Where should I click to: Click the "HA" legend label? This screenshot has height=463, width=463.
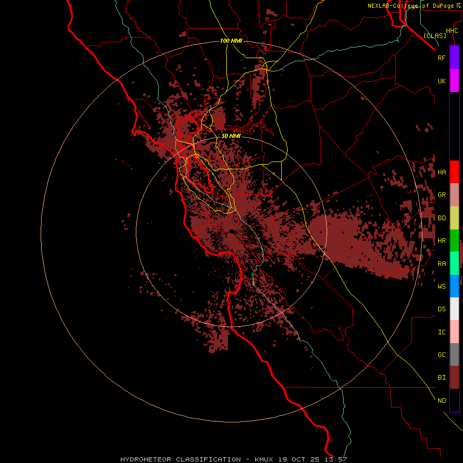pyautogui.click(x=442, y=172)
